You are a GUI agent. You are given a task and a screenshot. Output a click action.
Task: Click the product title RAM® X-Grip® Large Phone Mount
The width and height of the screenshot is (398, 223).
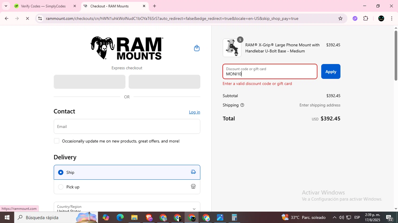282,48
